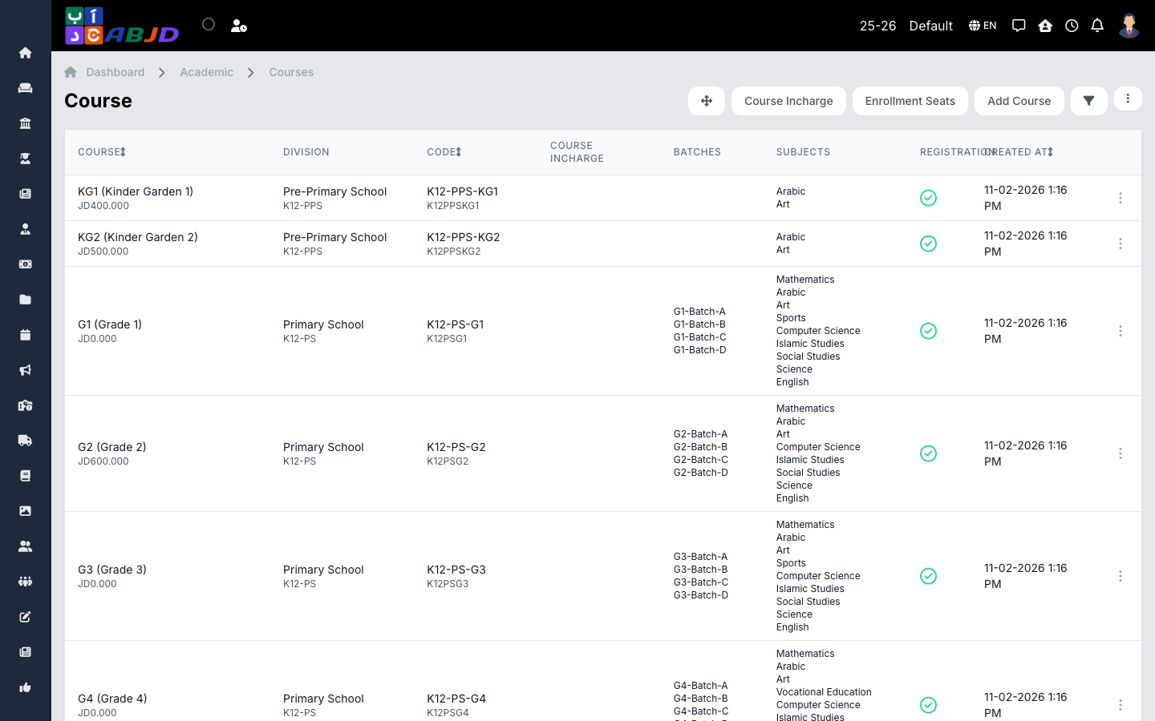Change the academic year 25-26 selector
Screen dimensions: 1155x721
click(x=877, y=26)
